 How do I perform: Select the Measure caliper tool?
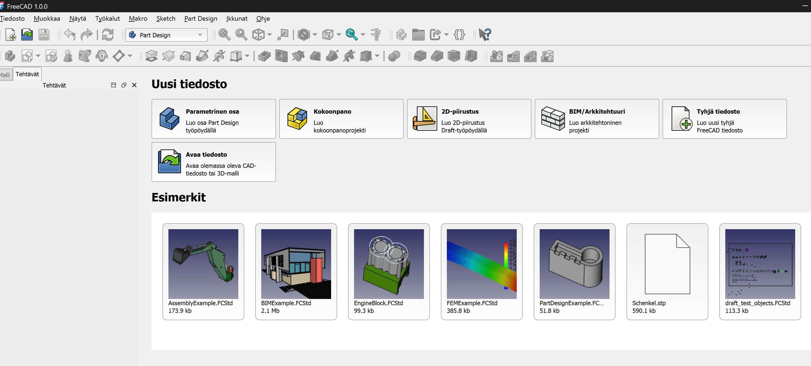click(x=376, y=35)
